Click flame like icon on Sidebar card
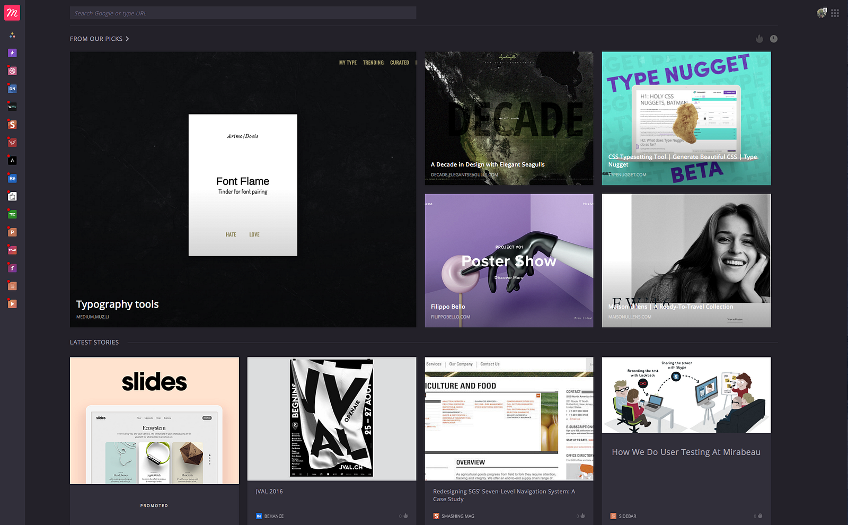The width and height of the screenshot is (848, 525). coord(760,516)
